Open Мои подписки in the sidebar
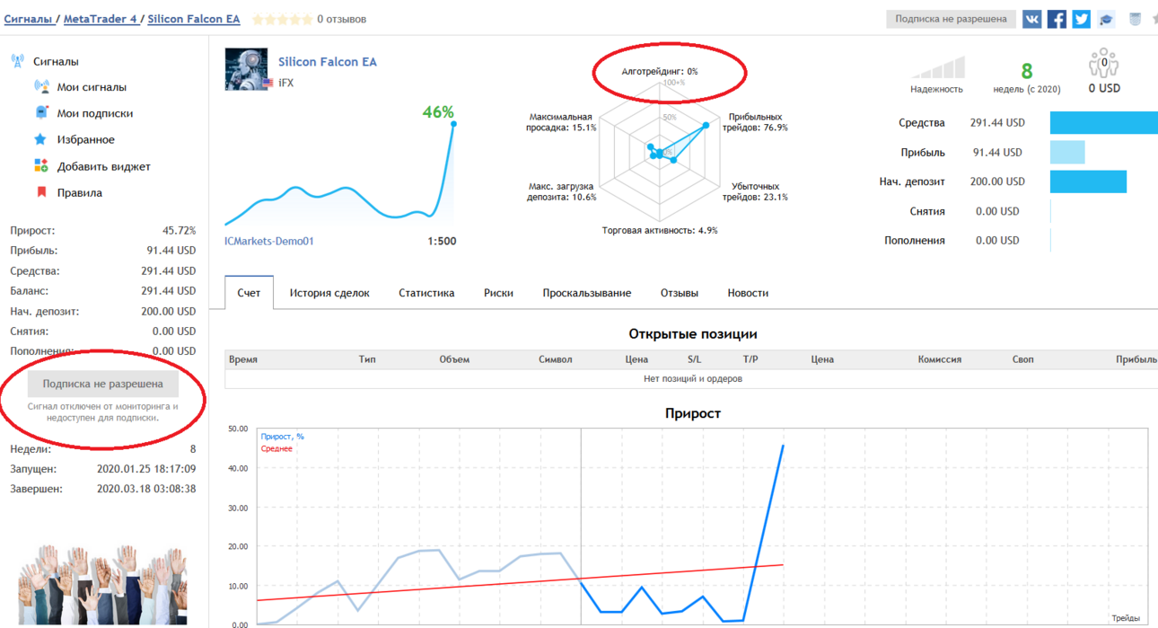Screen dimensions: 1158x628 95,113
